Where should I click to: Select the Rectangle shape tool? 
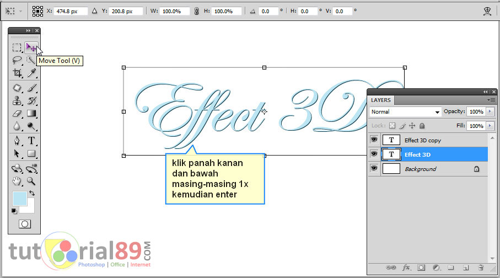coord(31,153)
